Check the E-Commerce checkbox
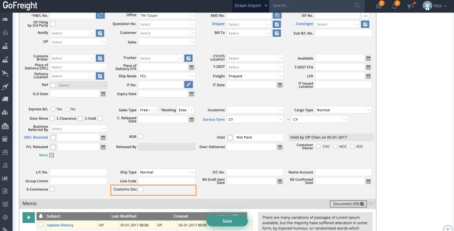The height and width of the screenshot is (231, 454). [x=52, y=189]
